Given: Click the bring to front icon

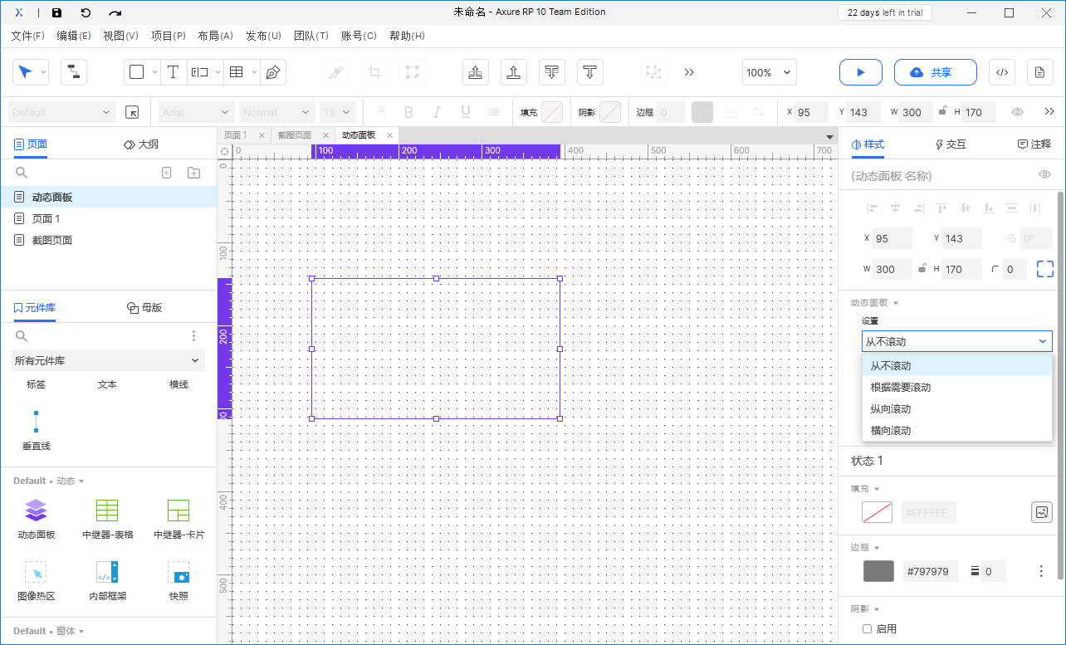Looking at the screenshot, I should (476, 72).
